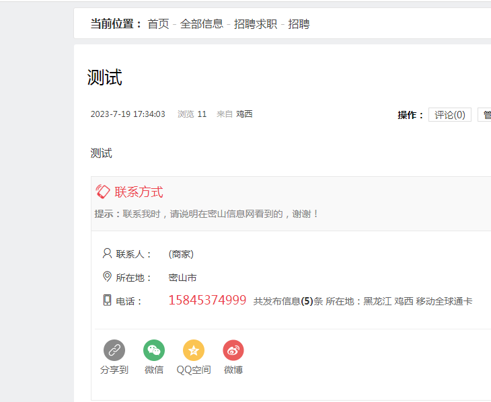
Task: Share on 微博 using red icon
Action: (x=233, y=350)
